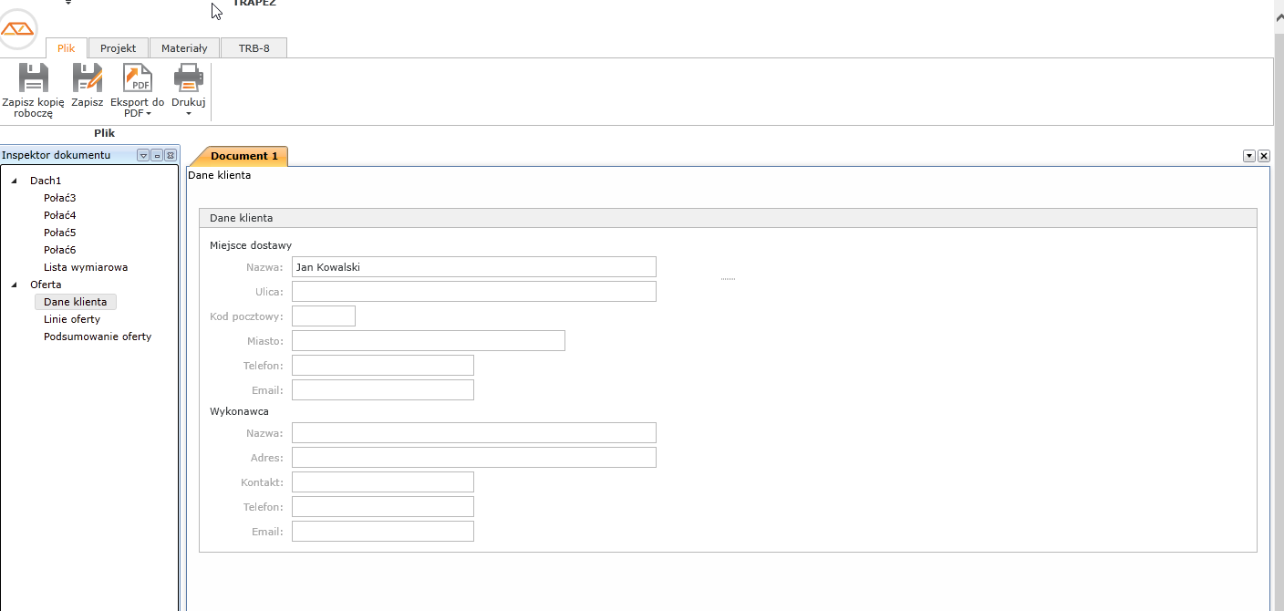Close the Inspektor dokumentu panel
This screenshot has width=1284, height=611.
point(170,156)
